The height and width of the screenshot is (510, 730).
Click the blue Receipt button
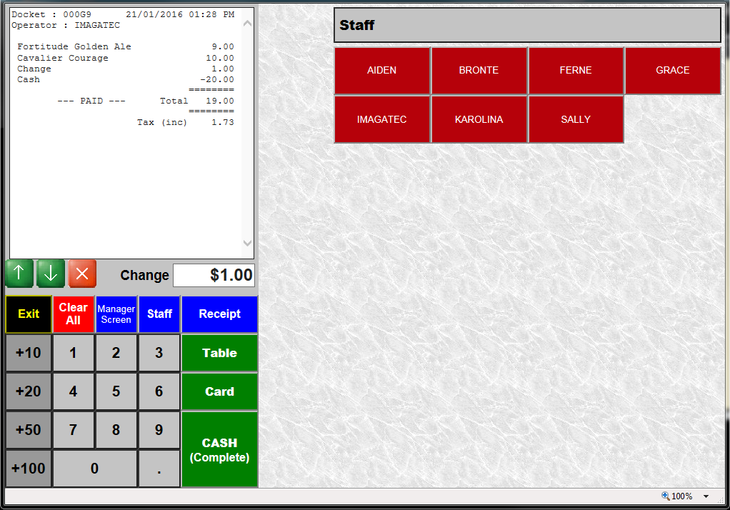click(219, 314)
